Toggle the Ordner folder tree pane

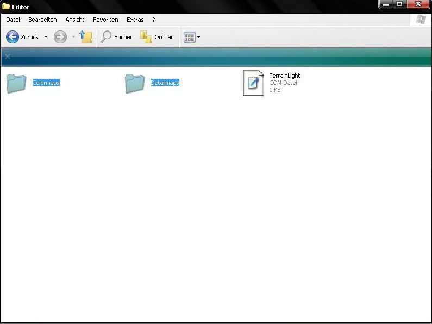coord(156,37)
